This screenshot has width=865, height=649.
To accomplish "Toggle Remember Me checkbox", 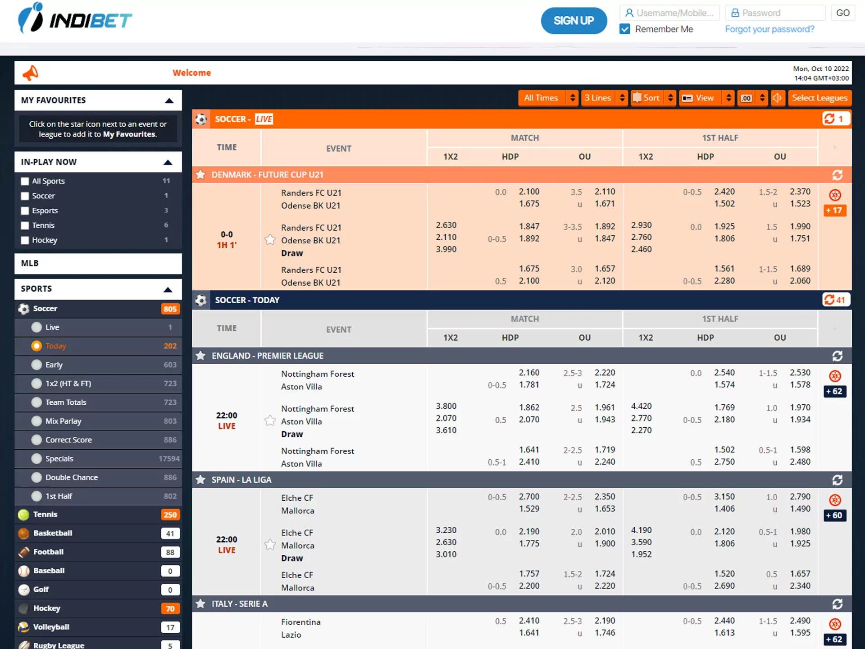I will (x=625, y=29).
